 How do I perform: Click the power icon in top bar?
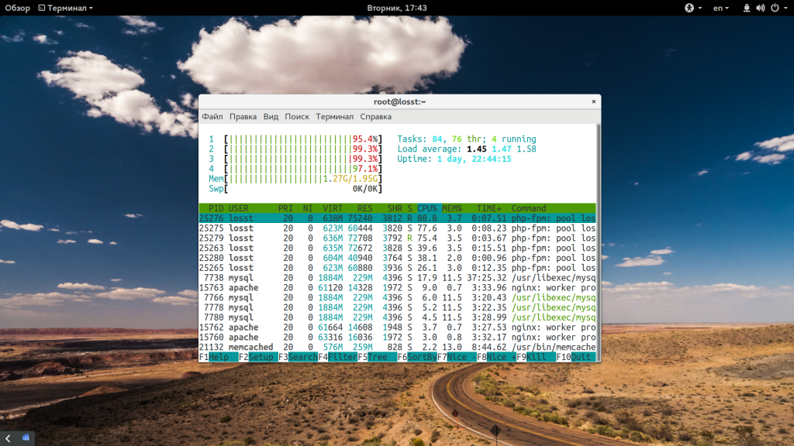pos(775,8)
